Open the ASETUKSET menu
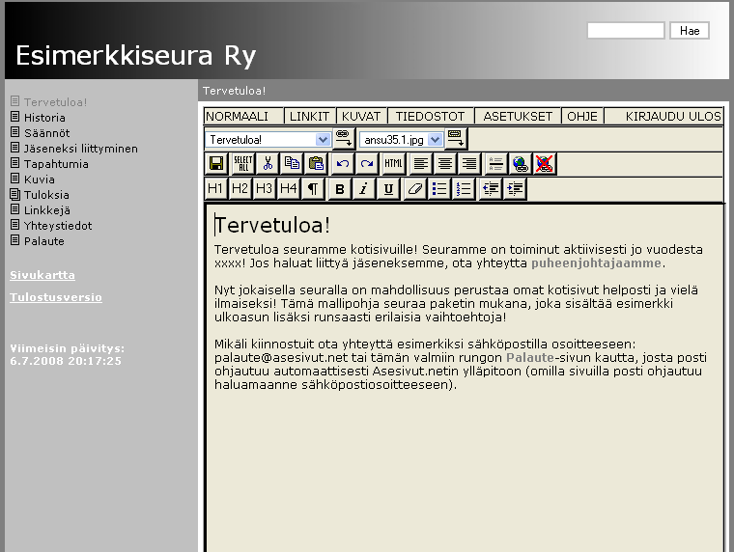The image size is (734, 552). [518, 117]
